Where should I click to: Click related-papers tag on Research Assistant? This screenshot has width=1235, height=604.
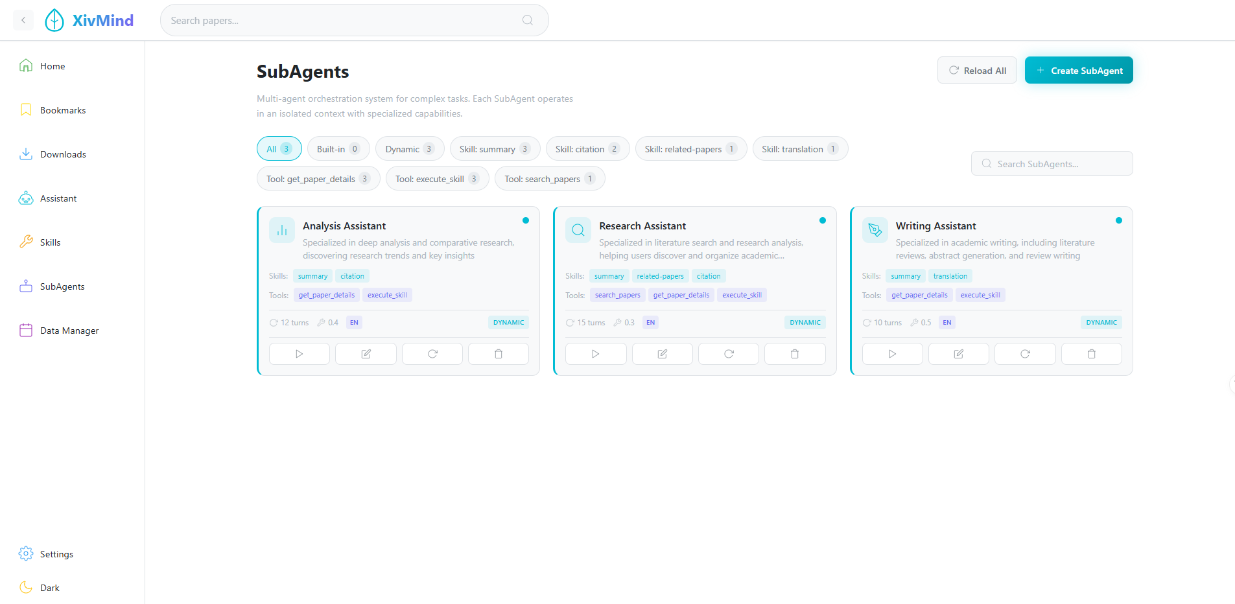click(661, 276)
